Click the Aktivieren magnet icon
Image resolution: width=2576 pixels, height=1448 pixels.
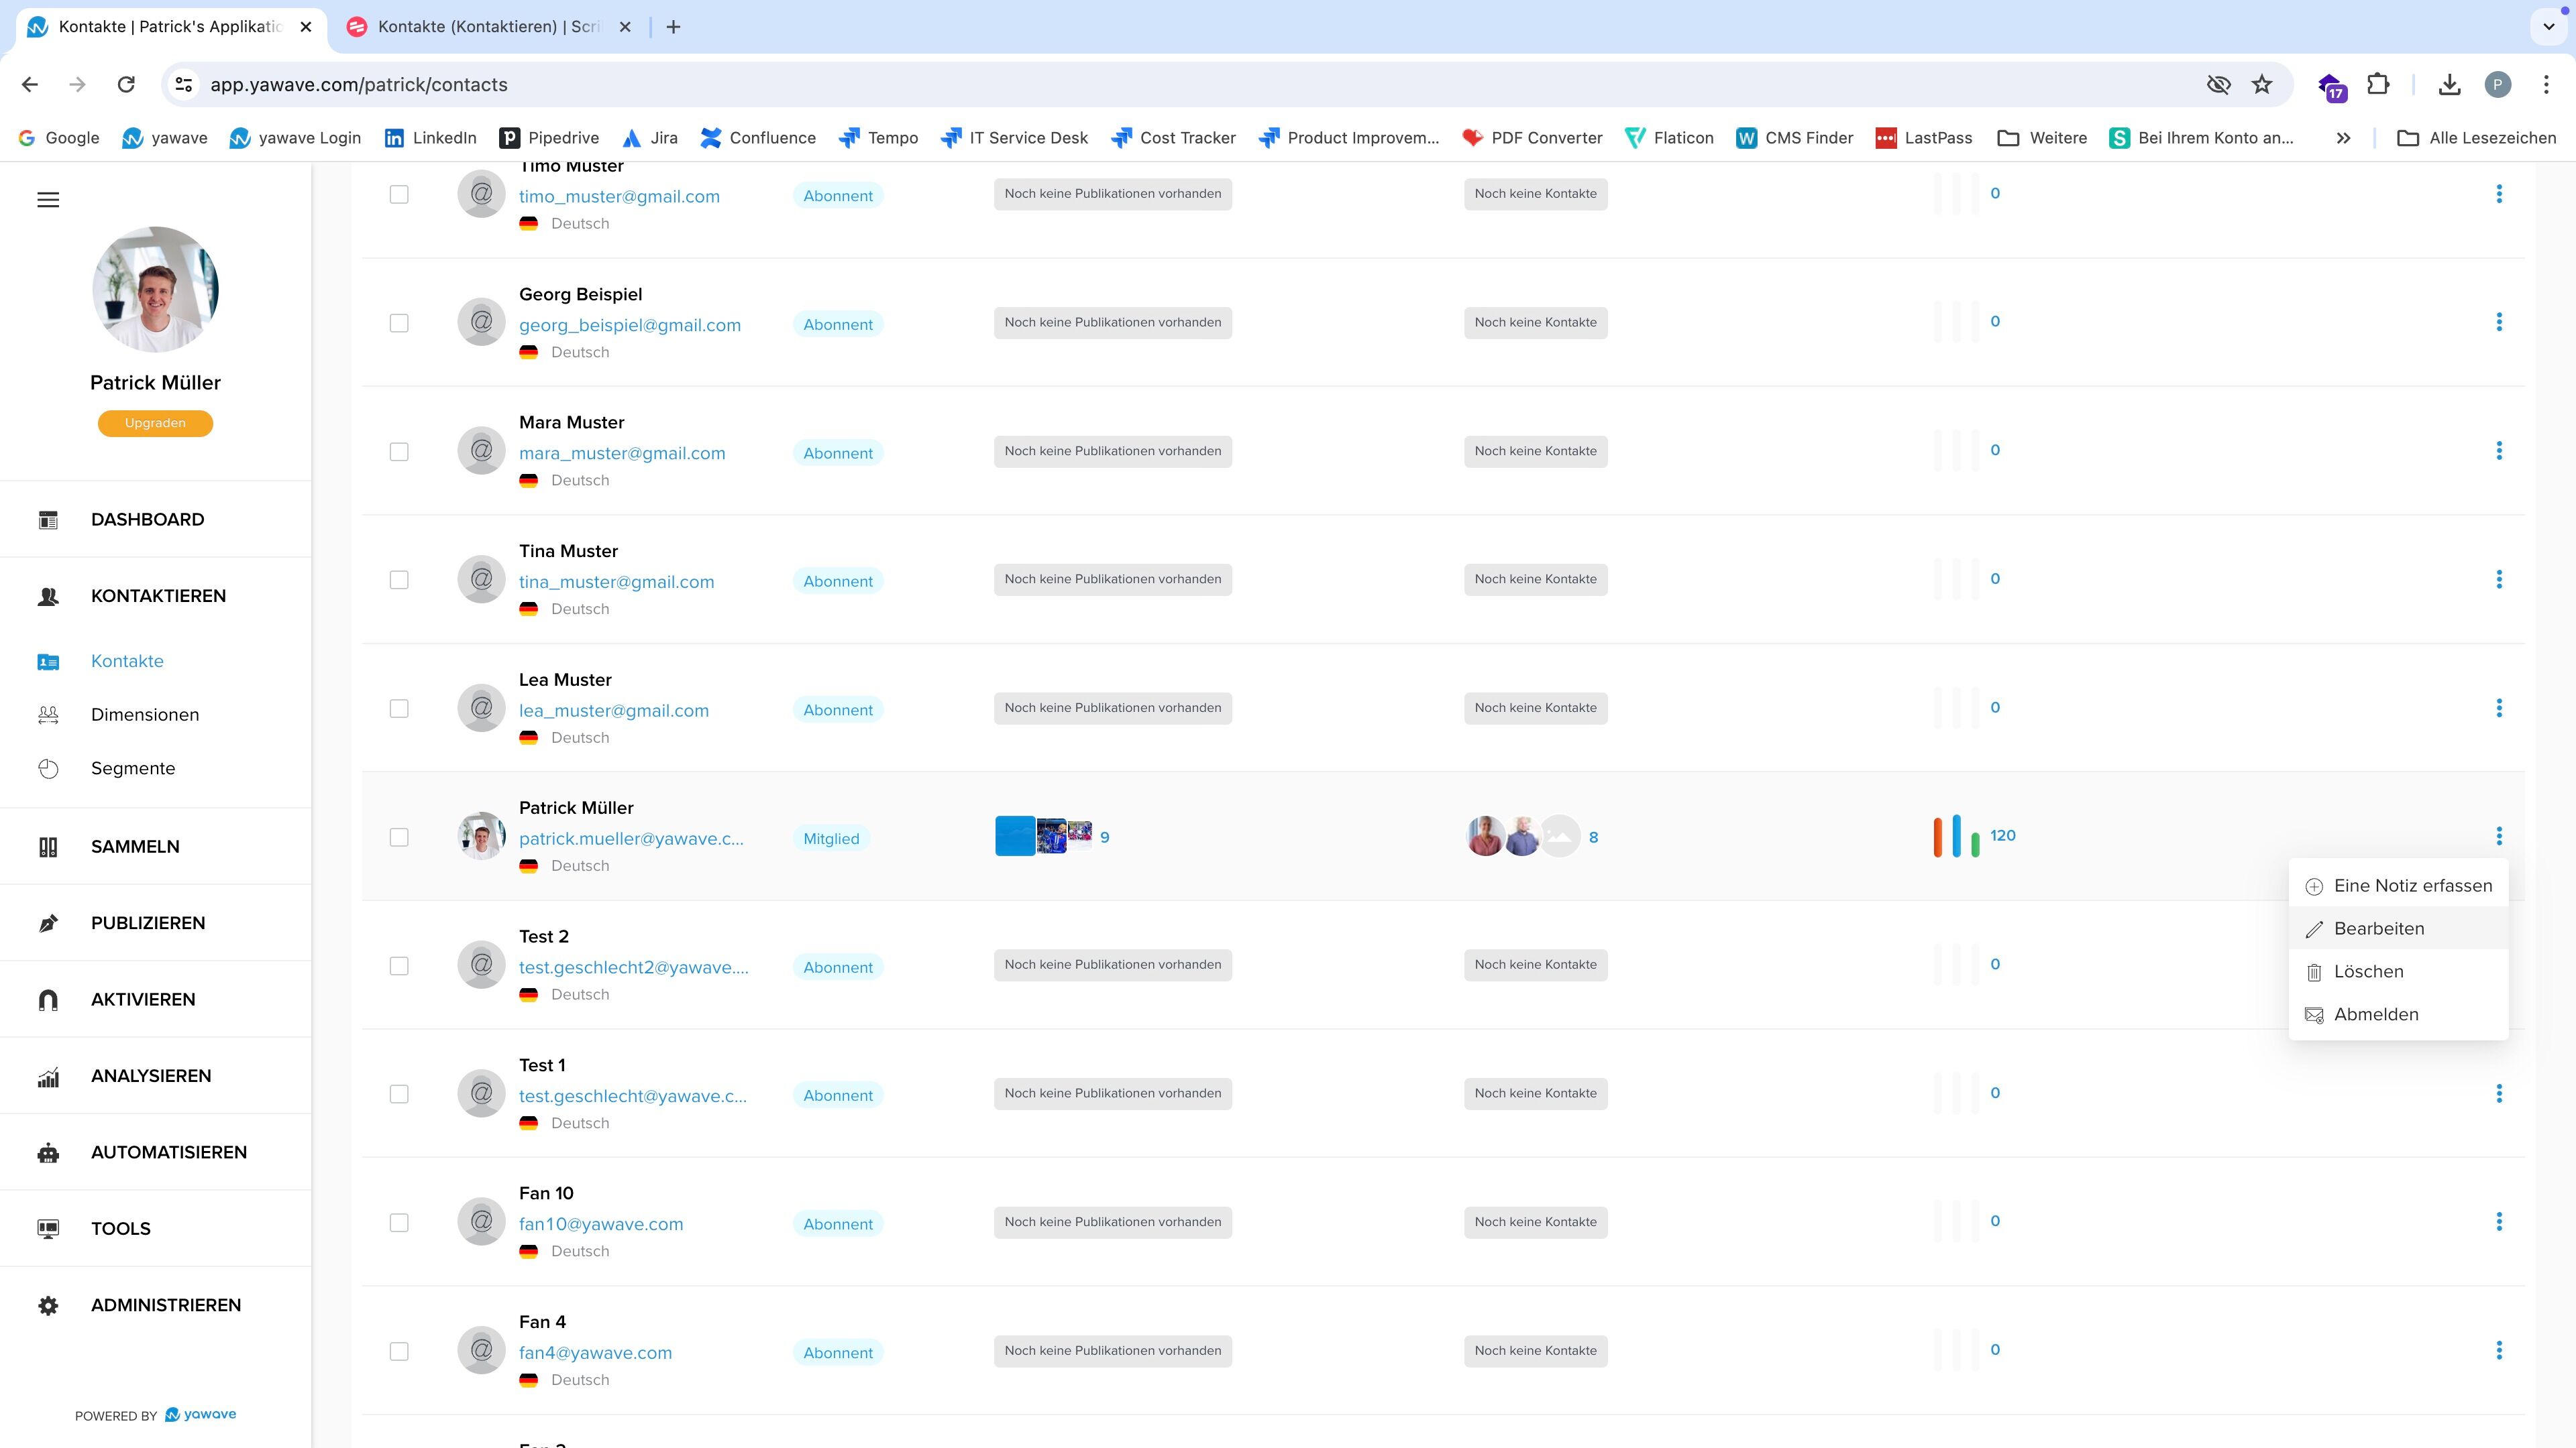48,1000
